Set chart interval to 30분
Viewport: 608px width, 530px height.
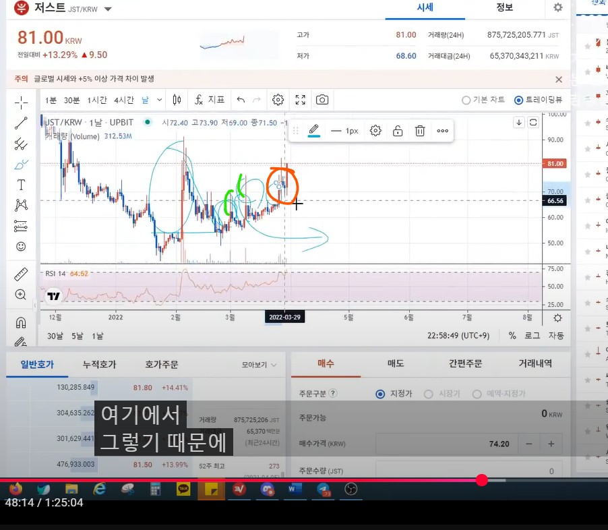click(x=71, y=100)
